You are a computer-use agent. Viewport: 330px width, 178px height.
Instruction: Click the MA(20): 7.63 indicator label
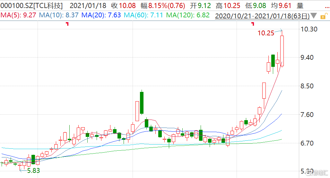[x=101, y=15]
